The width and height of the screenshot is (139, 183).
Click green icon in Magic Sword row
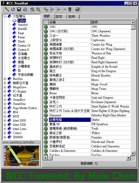[46, 84]
